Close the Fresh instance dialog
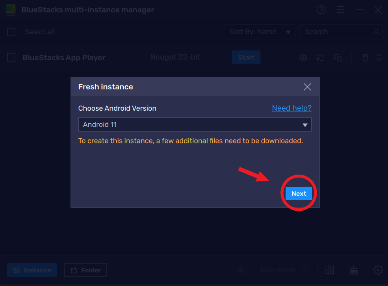388x286 pixels. [307, 87]
